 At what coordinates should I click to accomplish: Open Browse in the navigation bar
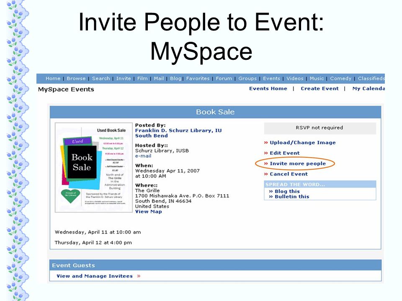76,78
